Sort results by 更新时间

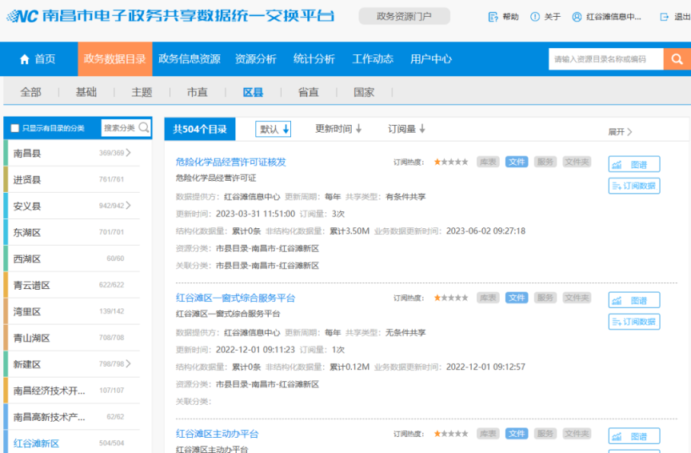[338, 129]
